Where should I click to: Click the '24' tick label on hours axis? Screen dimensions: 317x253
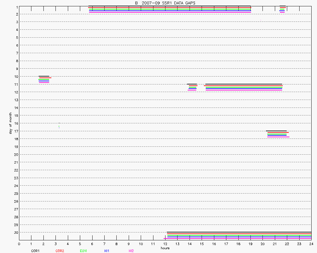coord(311,244)
